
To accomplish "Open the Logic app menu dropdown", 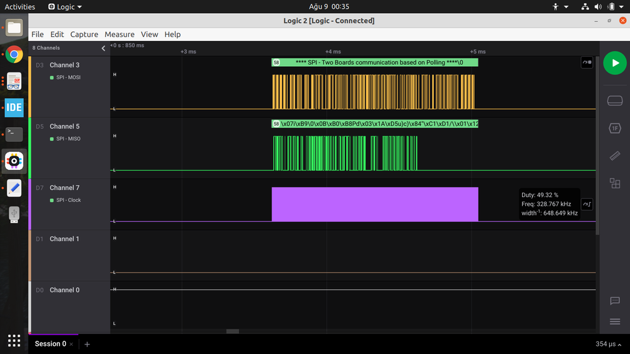I will (x=65, y=7).
